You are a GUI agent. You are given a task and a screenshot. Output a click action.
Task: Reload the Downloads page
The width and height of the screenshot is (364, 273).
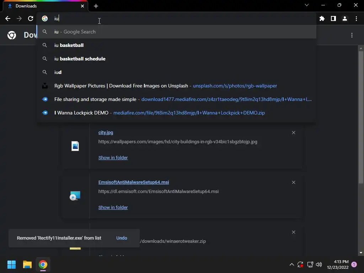point(31,18)
